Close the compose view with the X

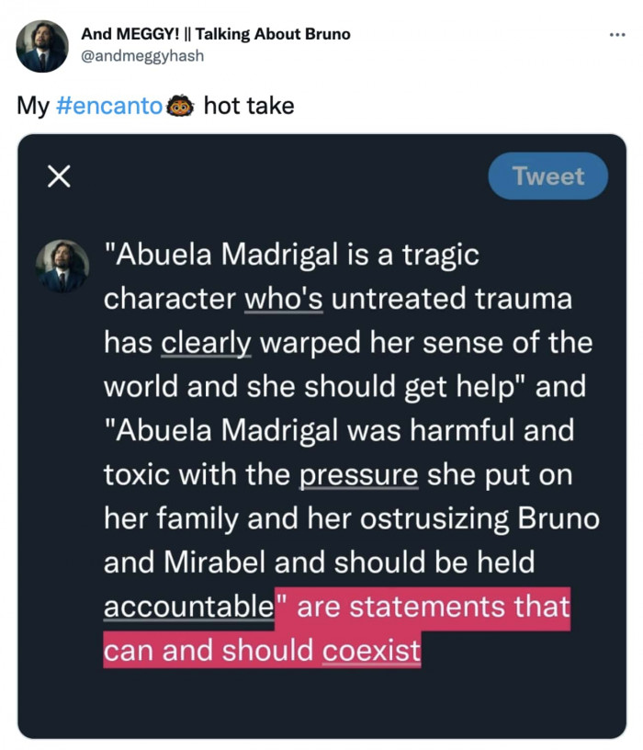59,177
